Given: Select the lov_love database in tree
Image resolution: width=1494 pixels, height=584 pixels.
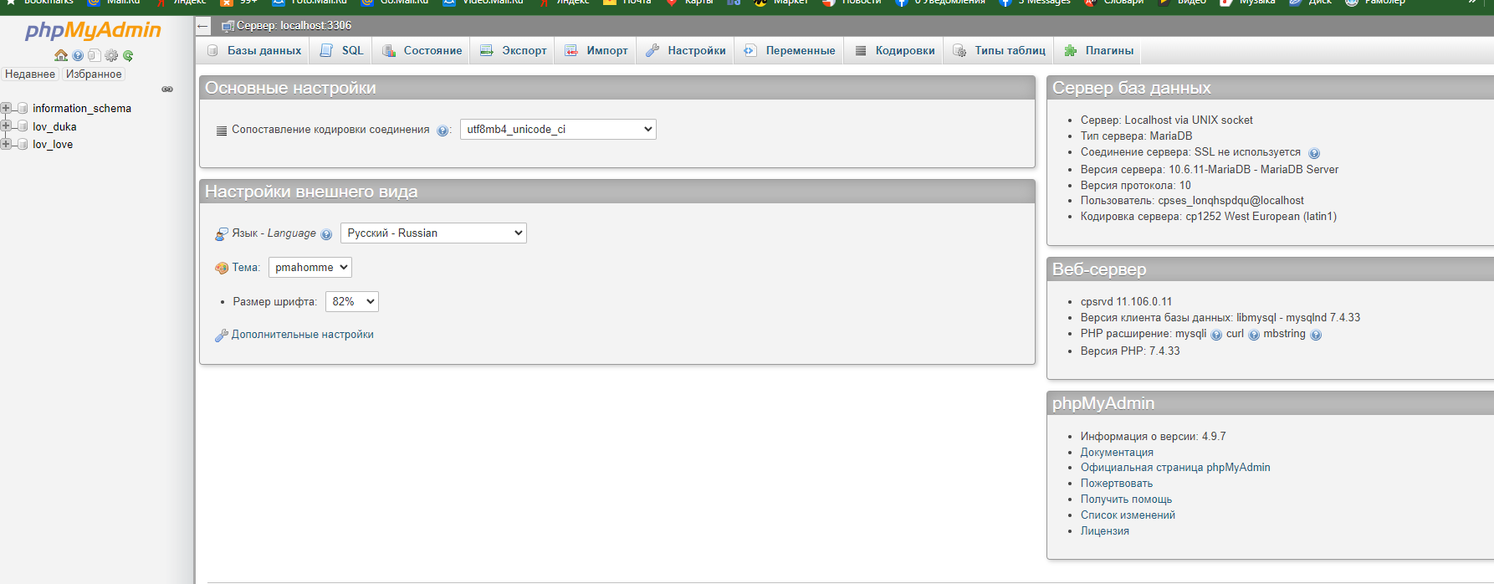Looking at the screenshot, I should (x=53, y=145).
